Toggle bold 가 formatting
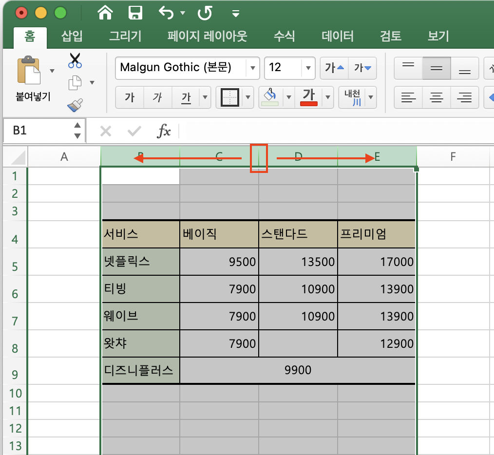 pos(130,97)
